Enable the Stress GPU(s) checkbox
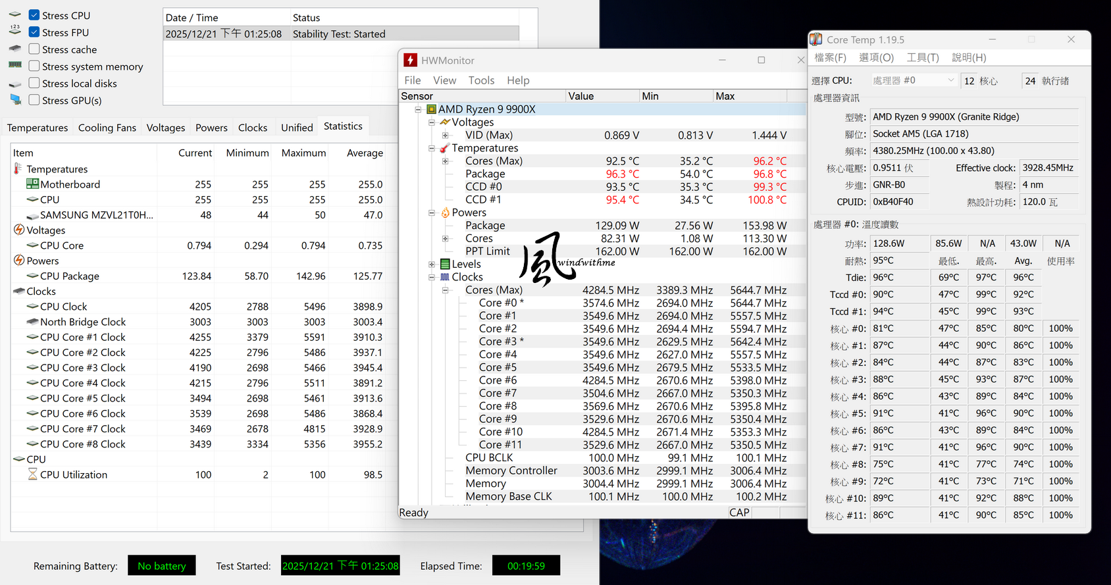The image size is (1111, 585). coord(34,100)
